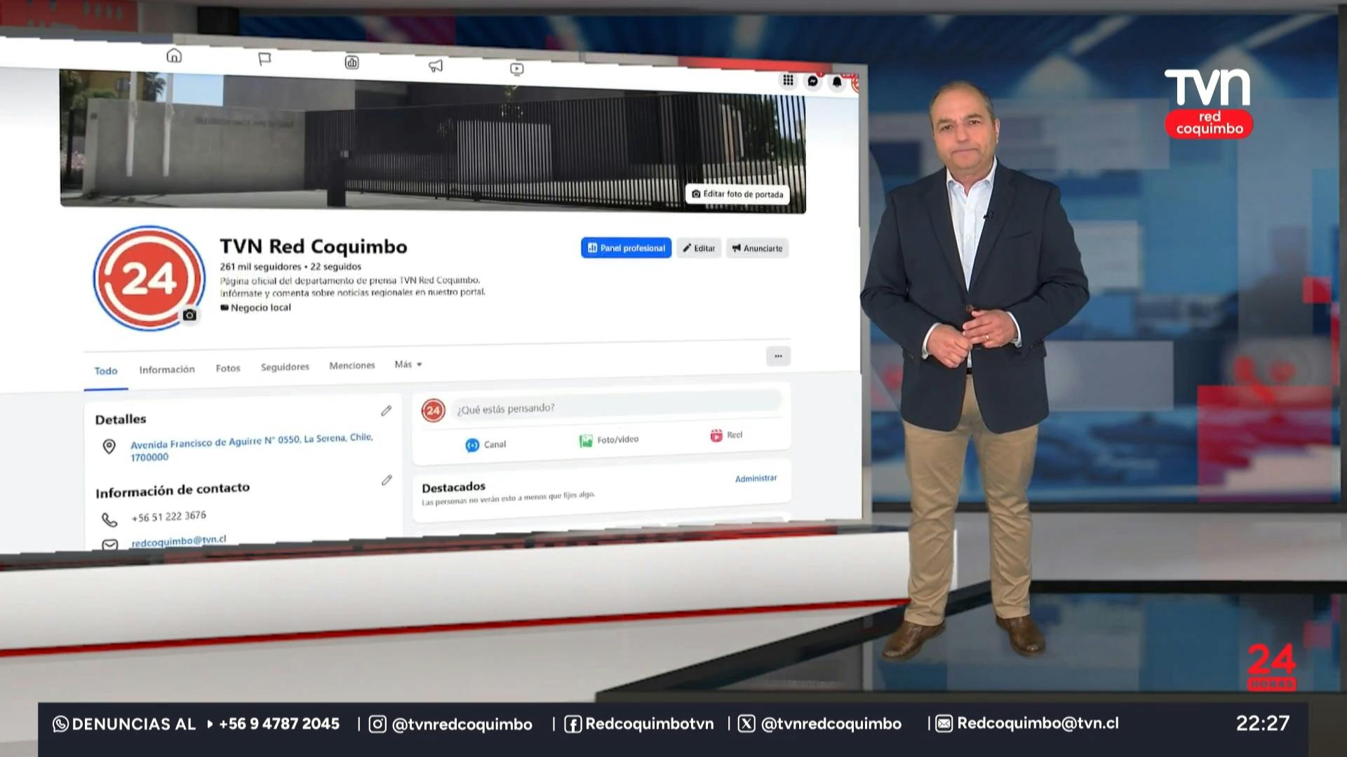This screenshot has width=1347, height=757.
Task: Switch to the Menciones tab
Action: click(x=352, y=365)
